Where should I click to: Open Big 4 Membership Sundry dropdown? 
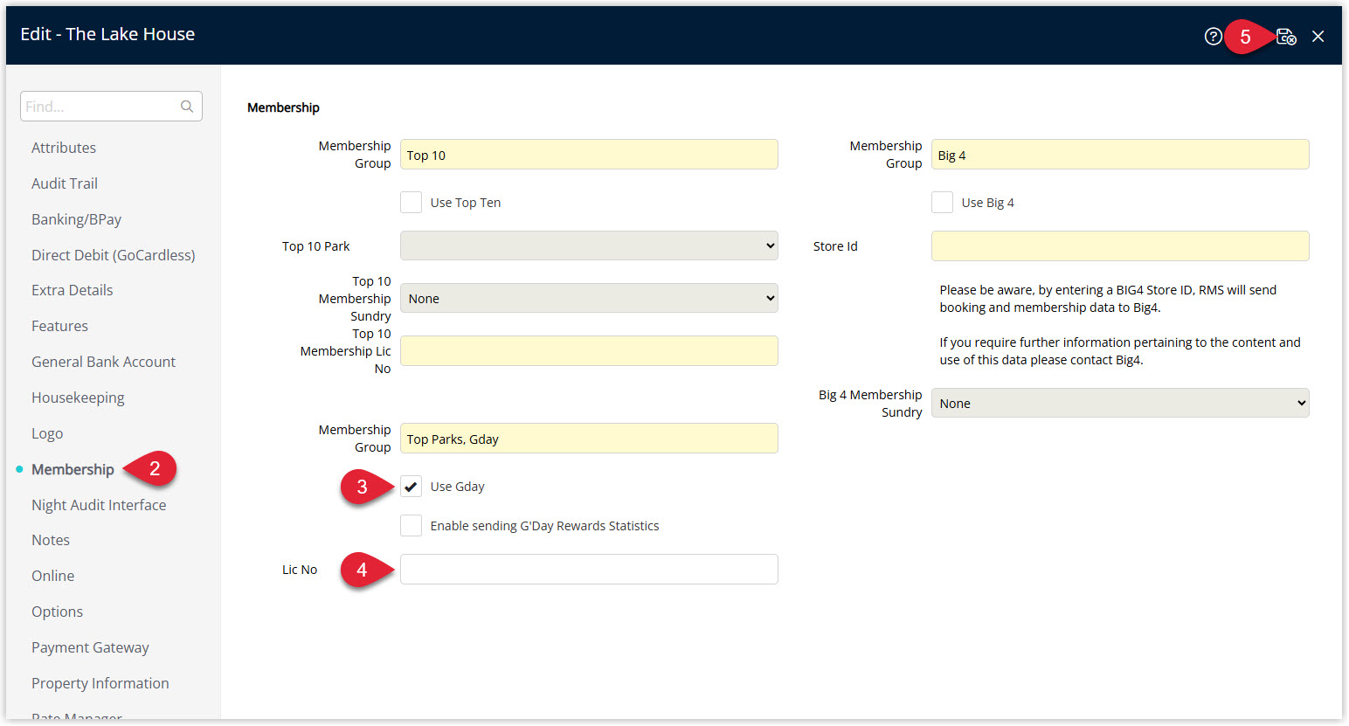click(1120, 403)
